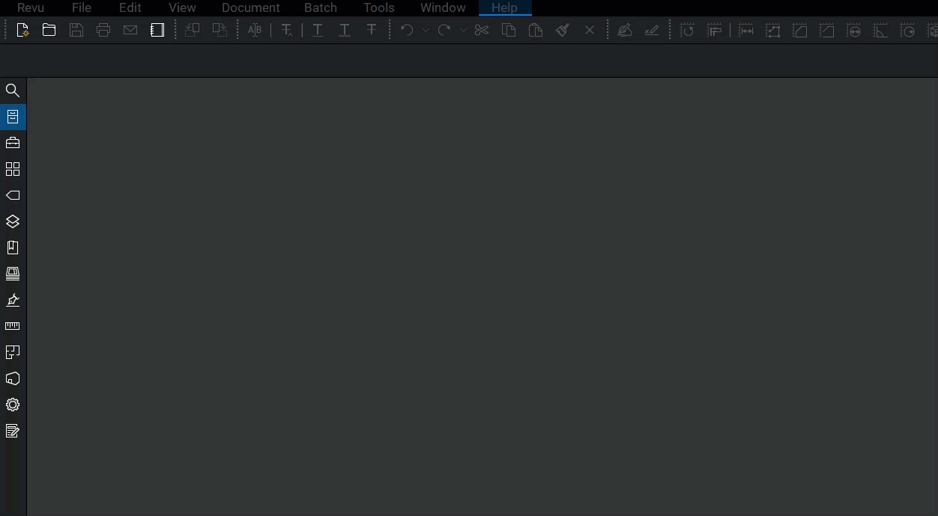Create a new PDF document

[x=22, y=31]
